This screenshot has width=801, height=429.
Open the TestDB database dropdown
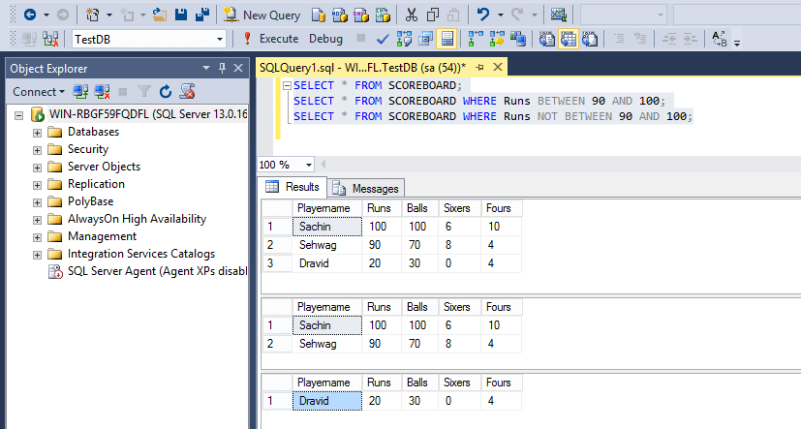pos(220,39)
